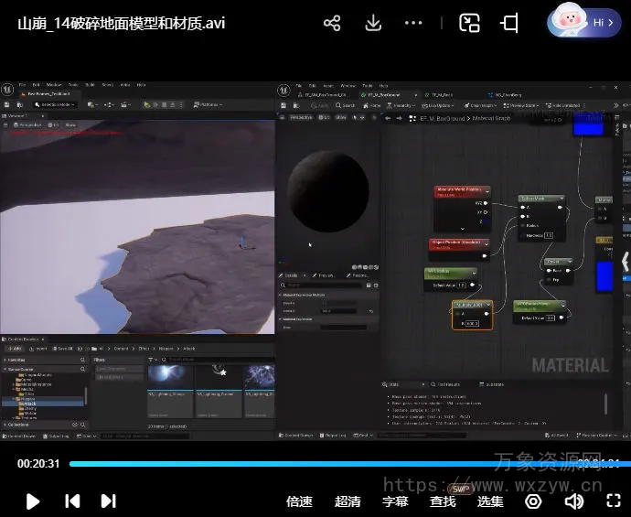This screenshot has height=517, width=631.
Task: Open the 倍速 playback speed menu
Action: (x=299, y=501)
